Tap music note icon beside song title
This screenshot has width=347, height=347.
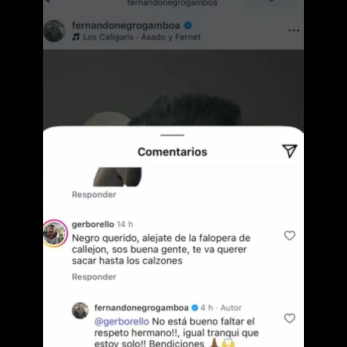coord(76,37)
